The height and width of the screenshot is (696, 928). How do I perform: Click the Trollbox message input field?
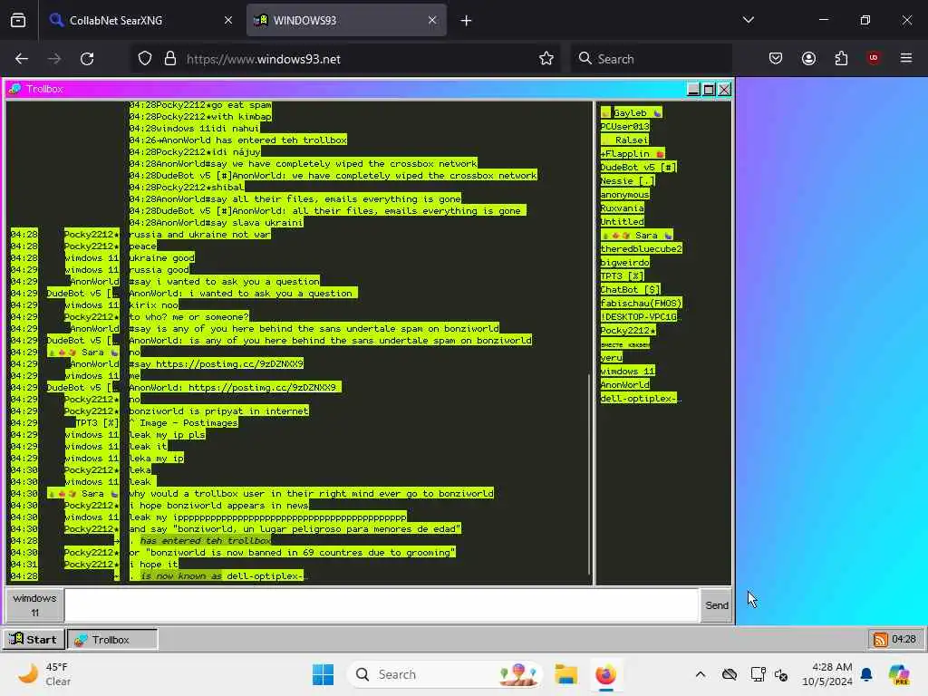tap(382, 605)
